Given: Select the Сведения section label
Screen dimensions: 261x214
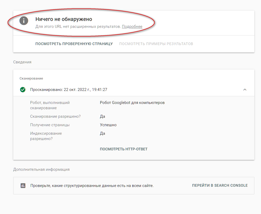Looking at the screenshot, I should [x=22, y=62].
